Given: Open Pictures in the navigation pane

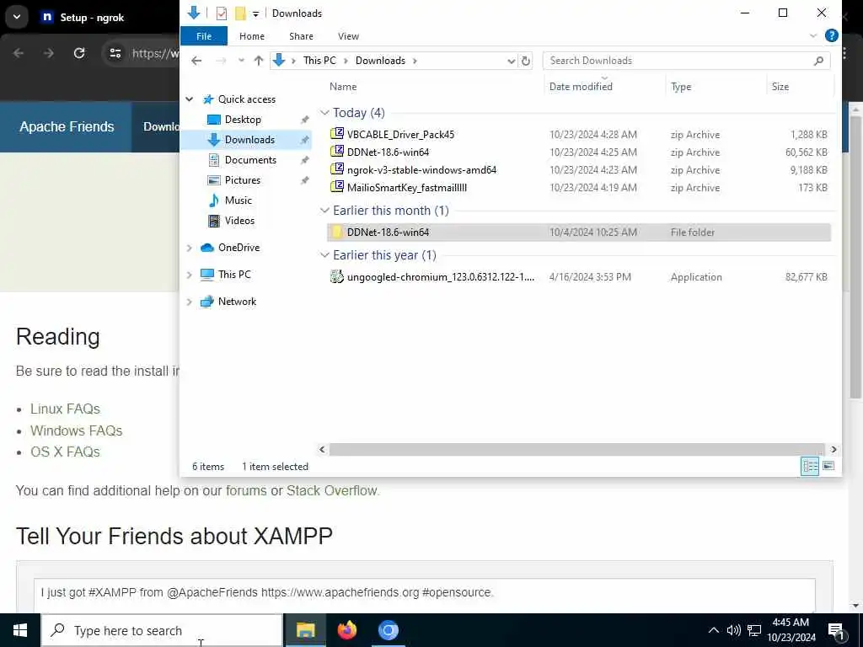Looking at the screenshot, I should point(242,180).
